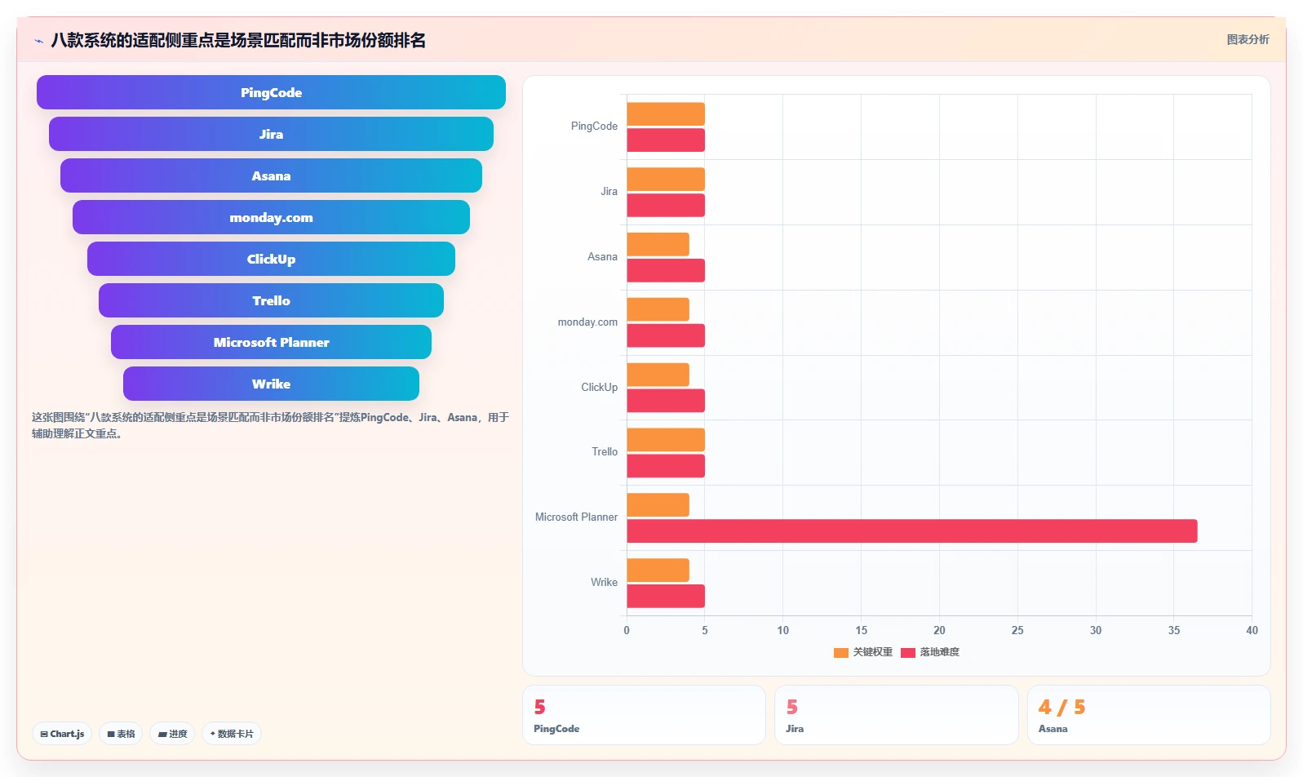Select the monday.com funnel bar
1303x777 pixels.
[271, 217]
